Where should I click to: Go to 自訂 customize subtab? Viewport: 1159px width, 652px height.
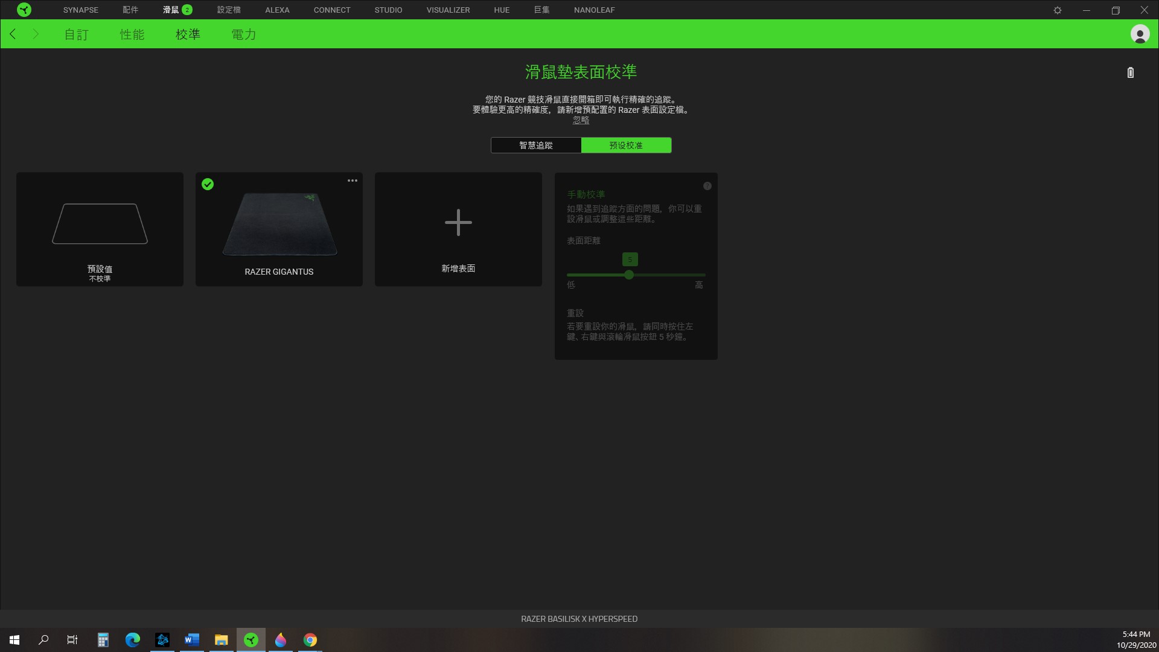pos(77,34)
